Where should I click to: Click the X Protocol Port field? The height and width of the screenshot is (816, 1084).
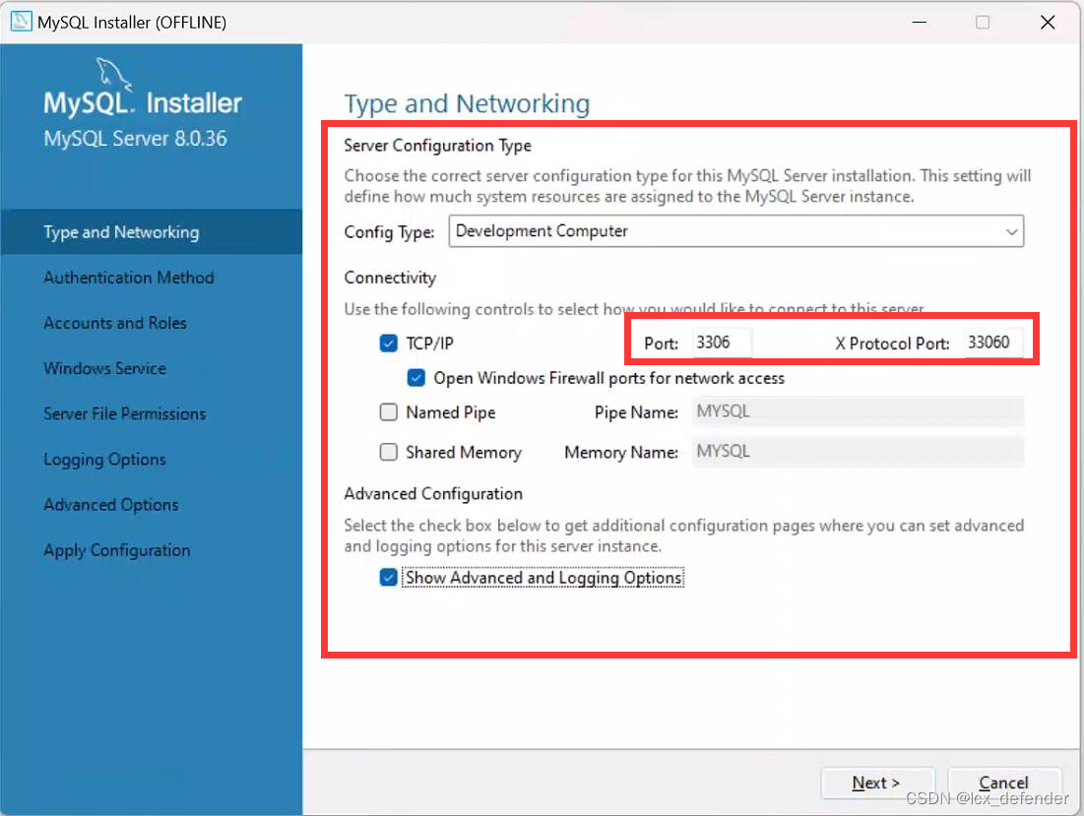click(x=993, y=342)
